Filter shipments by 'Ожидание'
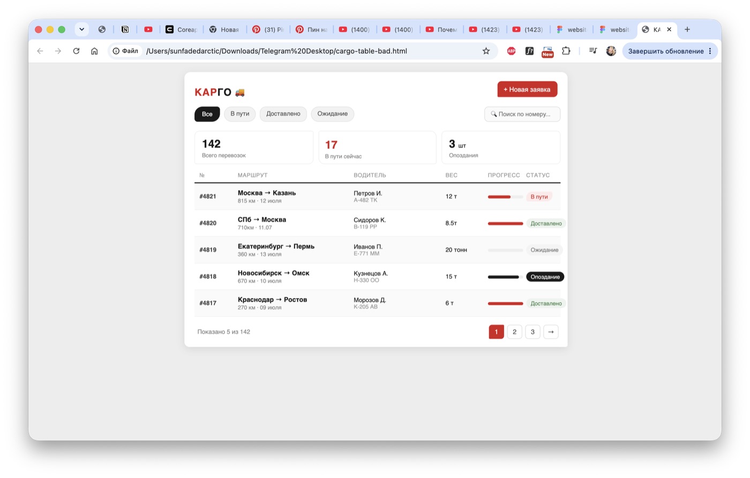This screenshot has height=478, width=750. [333, 114]
